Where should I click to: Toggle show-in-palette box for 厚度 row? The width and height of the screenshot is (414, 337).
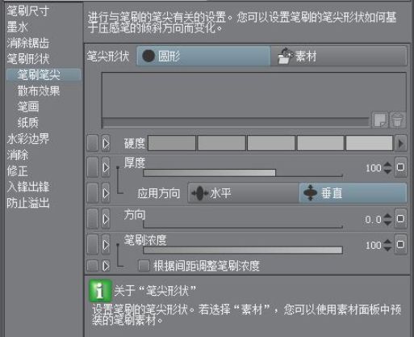click(92, 167)
